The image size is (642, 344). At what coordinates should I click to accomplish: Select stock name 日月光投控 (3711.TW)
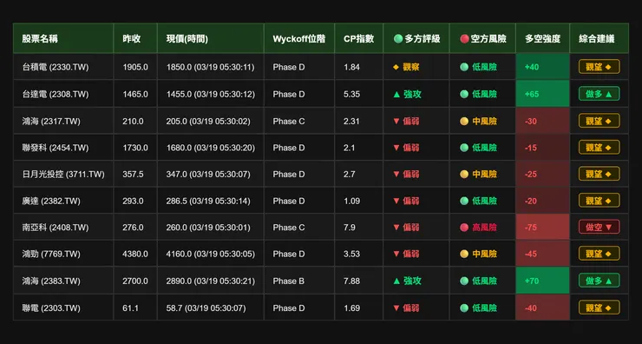63,175
